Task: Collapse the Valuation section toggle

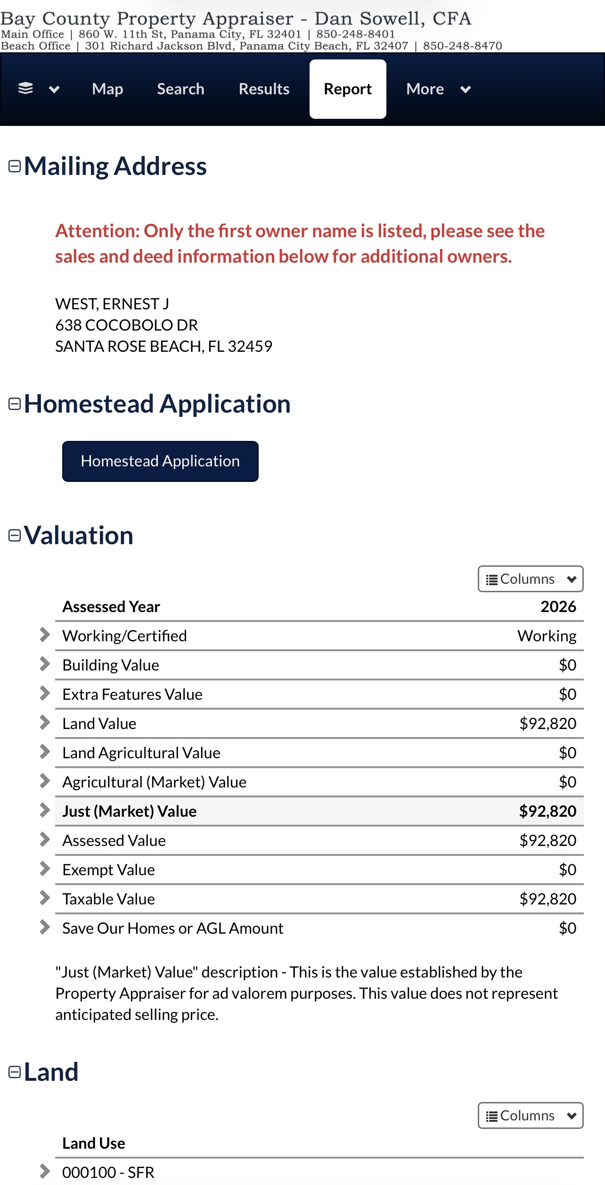Action: click(15, 536)
